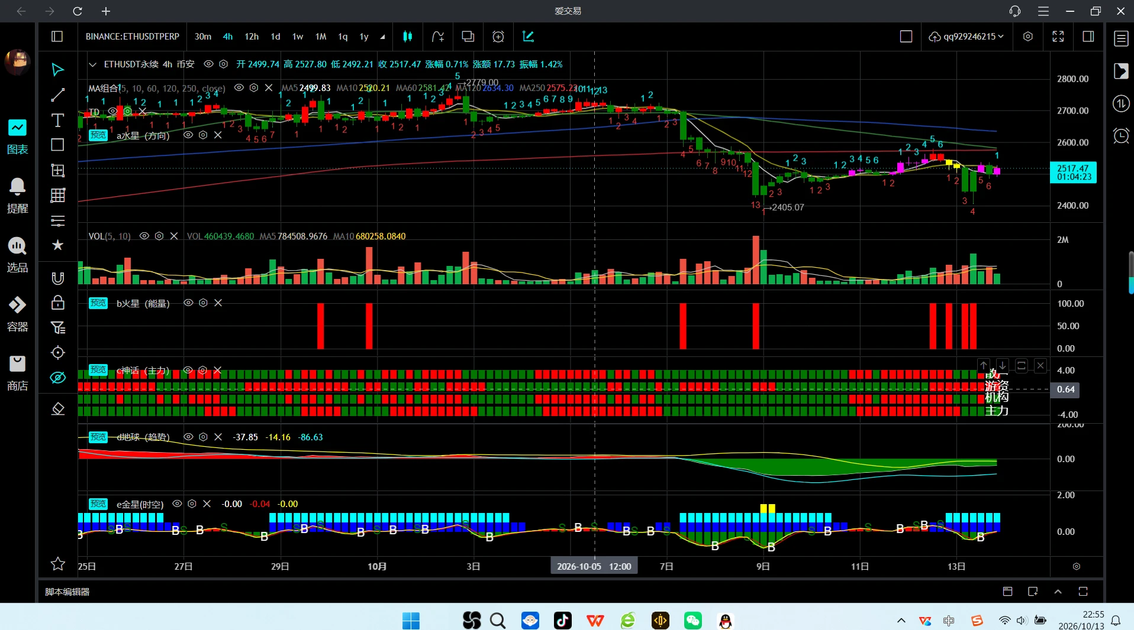Screen dimensions: 1134x630
Task: Toggle visibility of MA组合 indicator
Action: coord(239,87)
